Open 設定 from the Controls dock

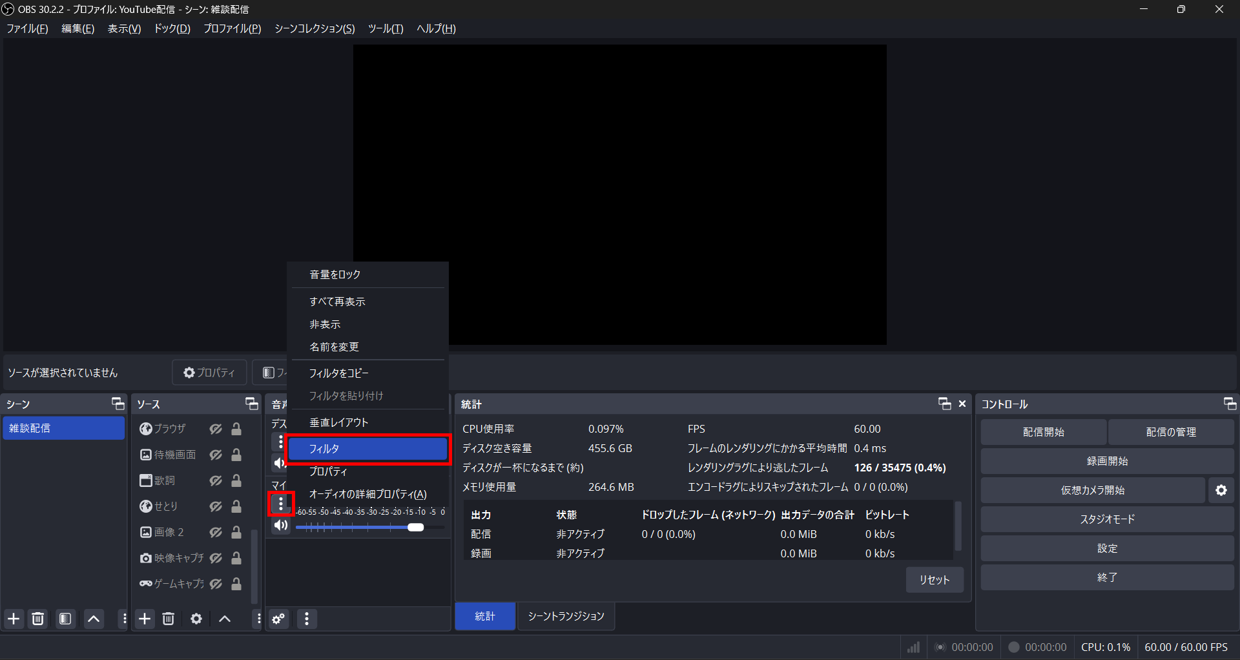(x=1108, y=548)
